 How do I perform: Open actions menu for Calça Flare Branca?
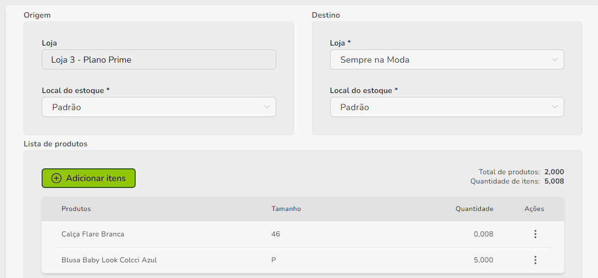535,234
